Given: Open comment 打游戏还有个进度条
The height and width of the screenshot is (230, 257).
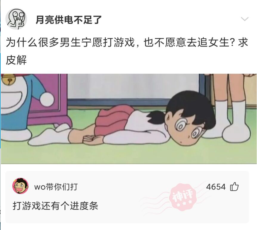Looking at the screenshot, I should click(x=55, y=206).
